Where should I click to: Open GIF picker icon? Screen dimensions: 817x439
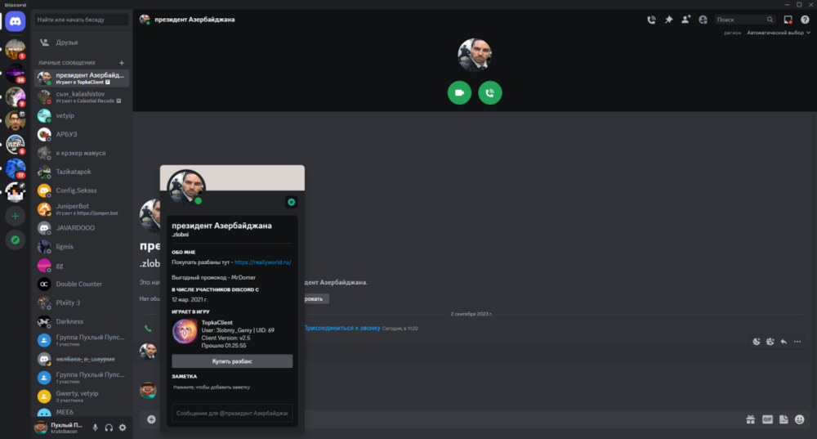pyautogui.click(x=767, y=419)
